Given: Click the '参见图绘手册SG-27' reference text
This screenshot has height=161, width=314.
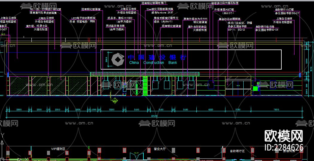Looking at the screenshot, I should click(288, 13).
